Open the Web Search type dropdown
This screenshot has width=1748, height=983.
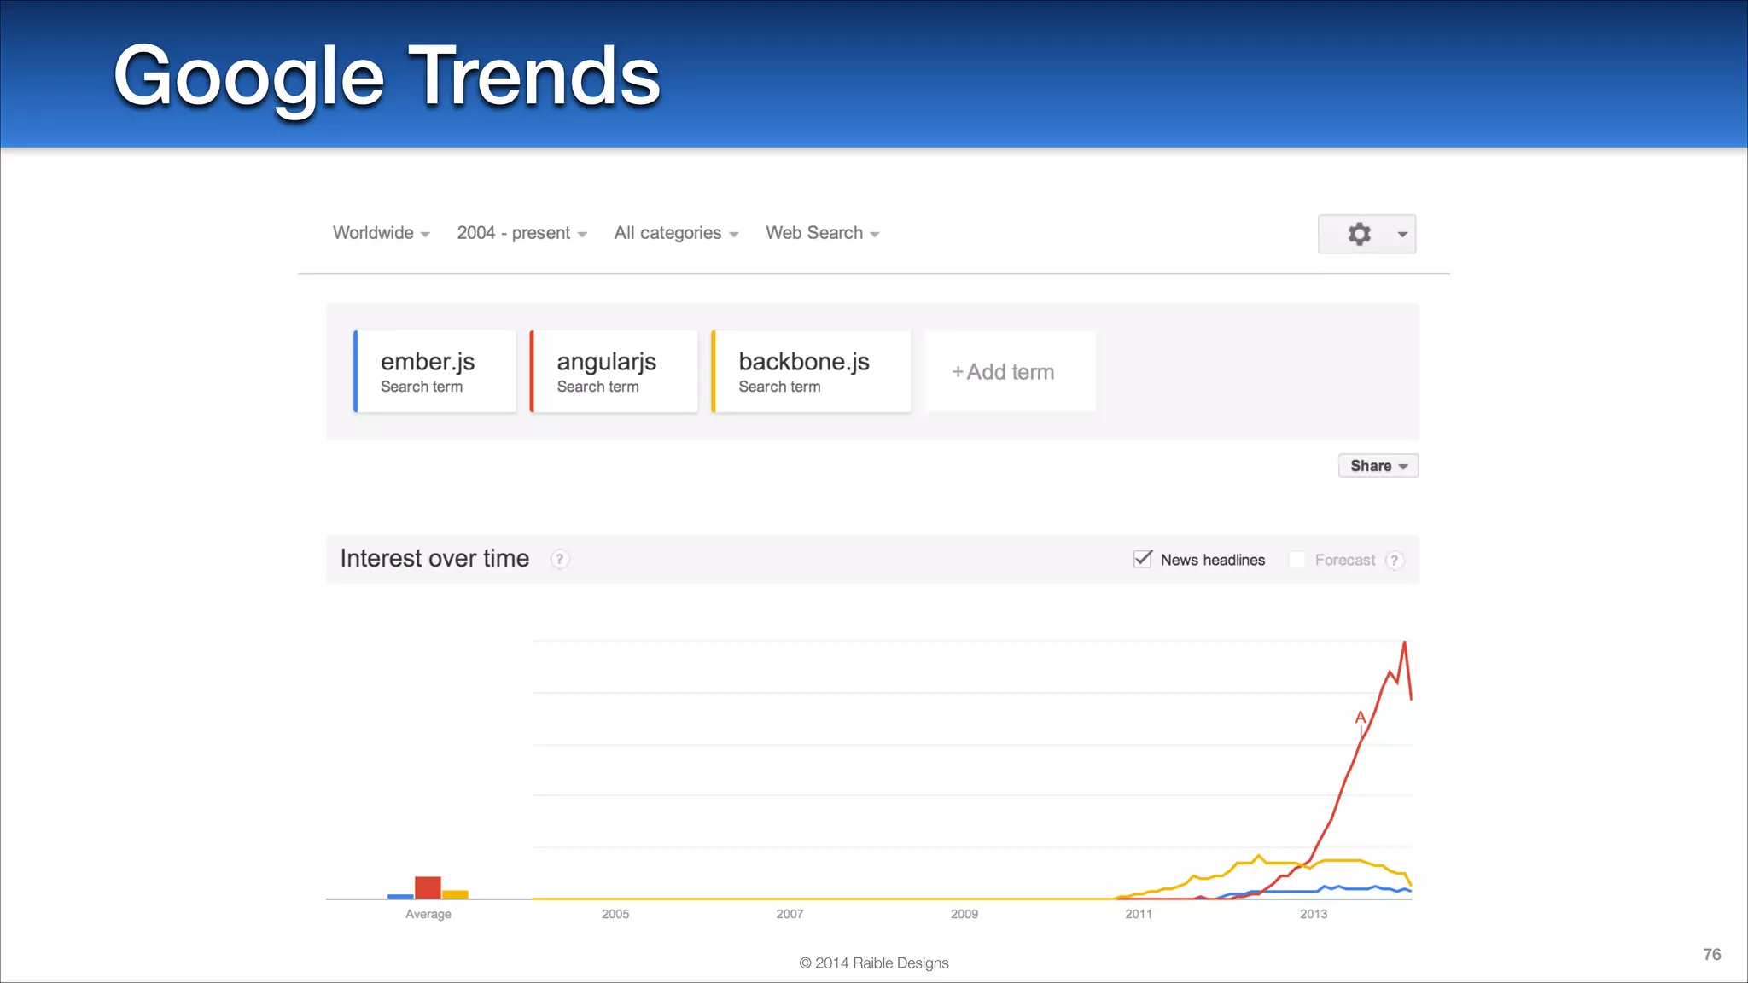[823, 233]
